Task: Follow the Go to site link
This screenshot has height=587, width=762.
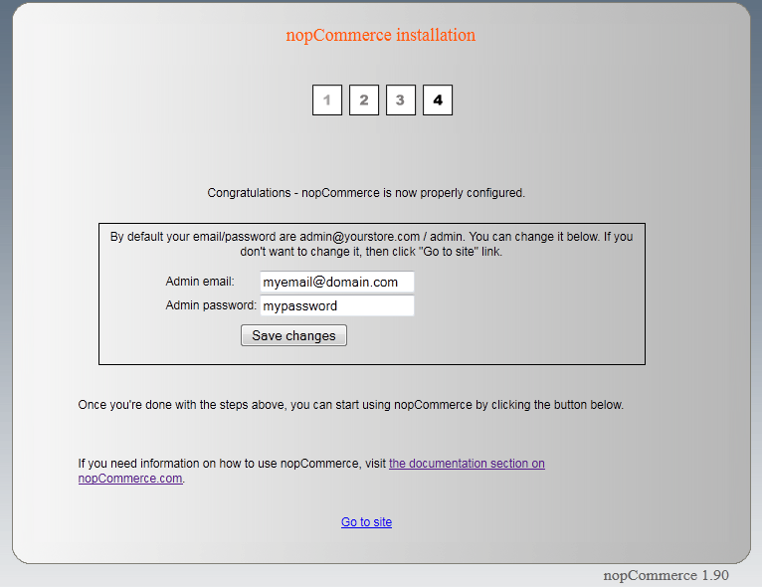Action: [366, 522]
